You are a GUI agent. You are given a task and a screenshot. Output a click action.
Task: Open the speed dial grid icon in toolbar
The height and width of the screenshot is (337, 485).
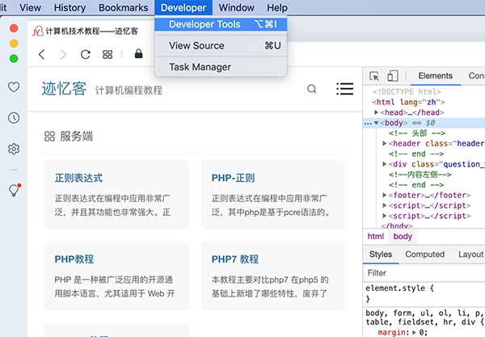click(108, 54)
